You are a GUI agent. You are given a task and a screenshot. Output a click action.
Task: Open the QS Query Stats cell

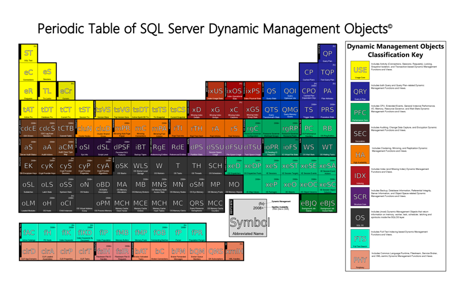(x=271, y=91)
